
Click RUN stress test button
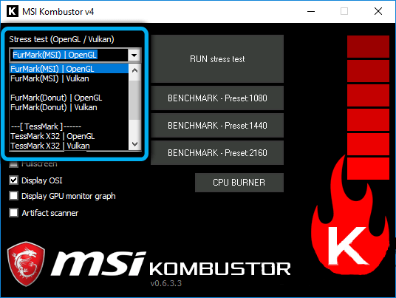(217, 59)
